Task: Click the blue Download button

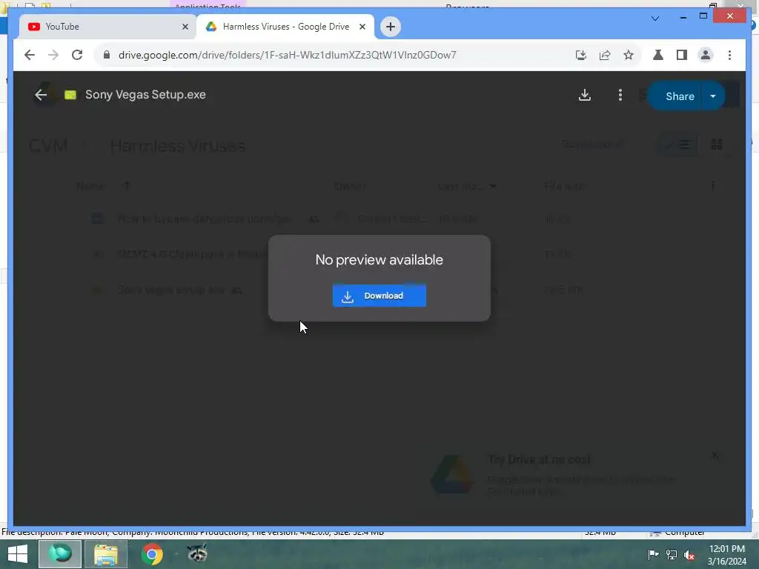Action: 379,296
